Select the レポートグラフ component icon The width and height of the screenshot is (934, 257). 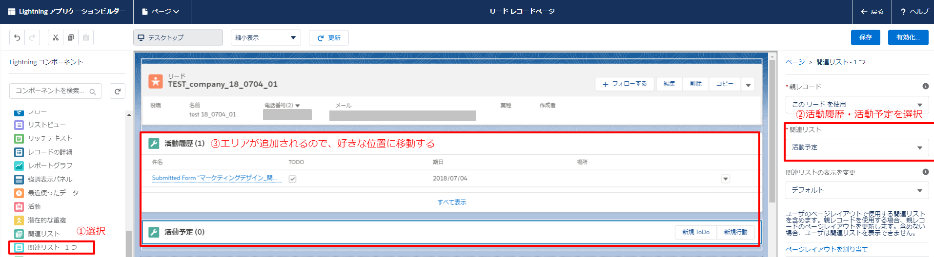19,165
